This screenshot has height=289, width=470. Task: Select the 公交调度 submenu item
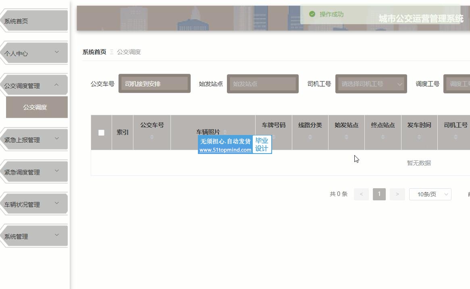(x=37, y=107)
